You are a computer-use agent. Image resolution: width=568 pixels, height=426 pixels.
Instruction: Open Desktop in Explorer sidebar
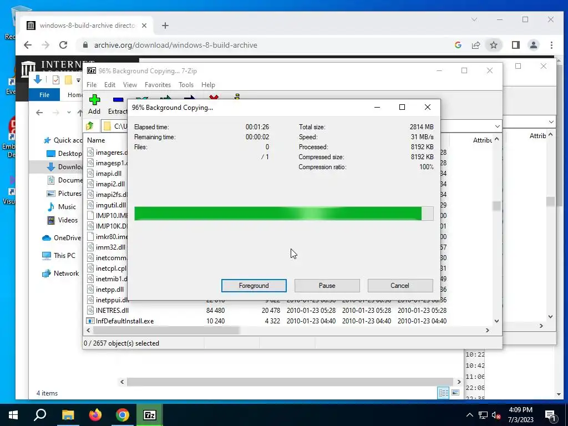tap(64, 154)
